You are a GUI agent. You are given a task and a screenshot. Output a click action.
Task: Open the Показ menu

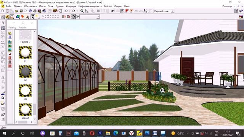pyautogui.click(x=42, y=6)
